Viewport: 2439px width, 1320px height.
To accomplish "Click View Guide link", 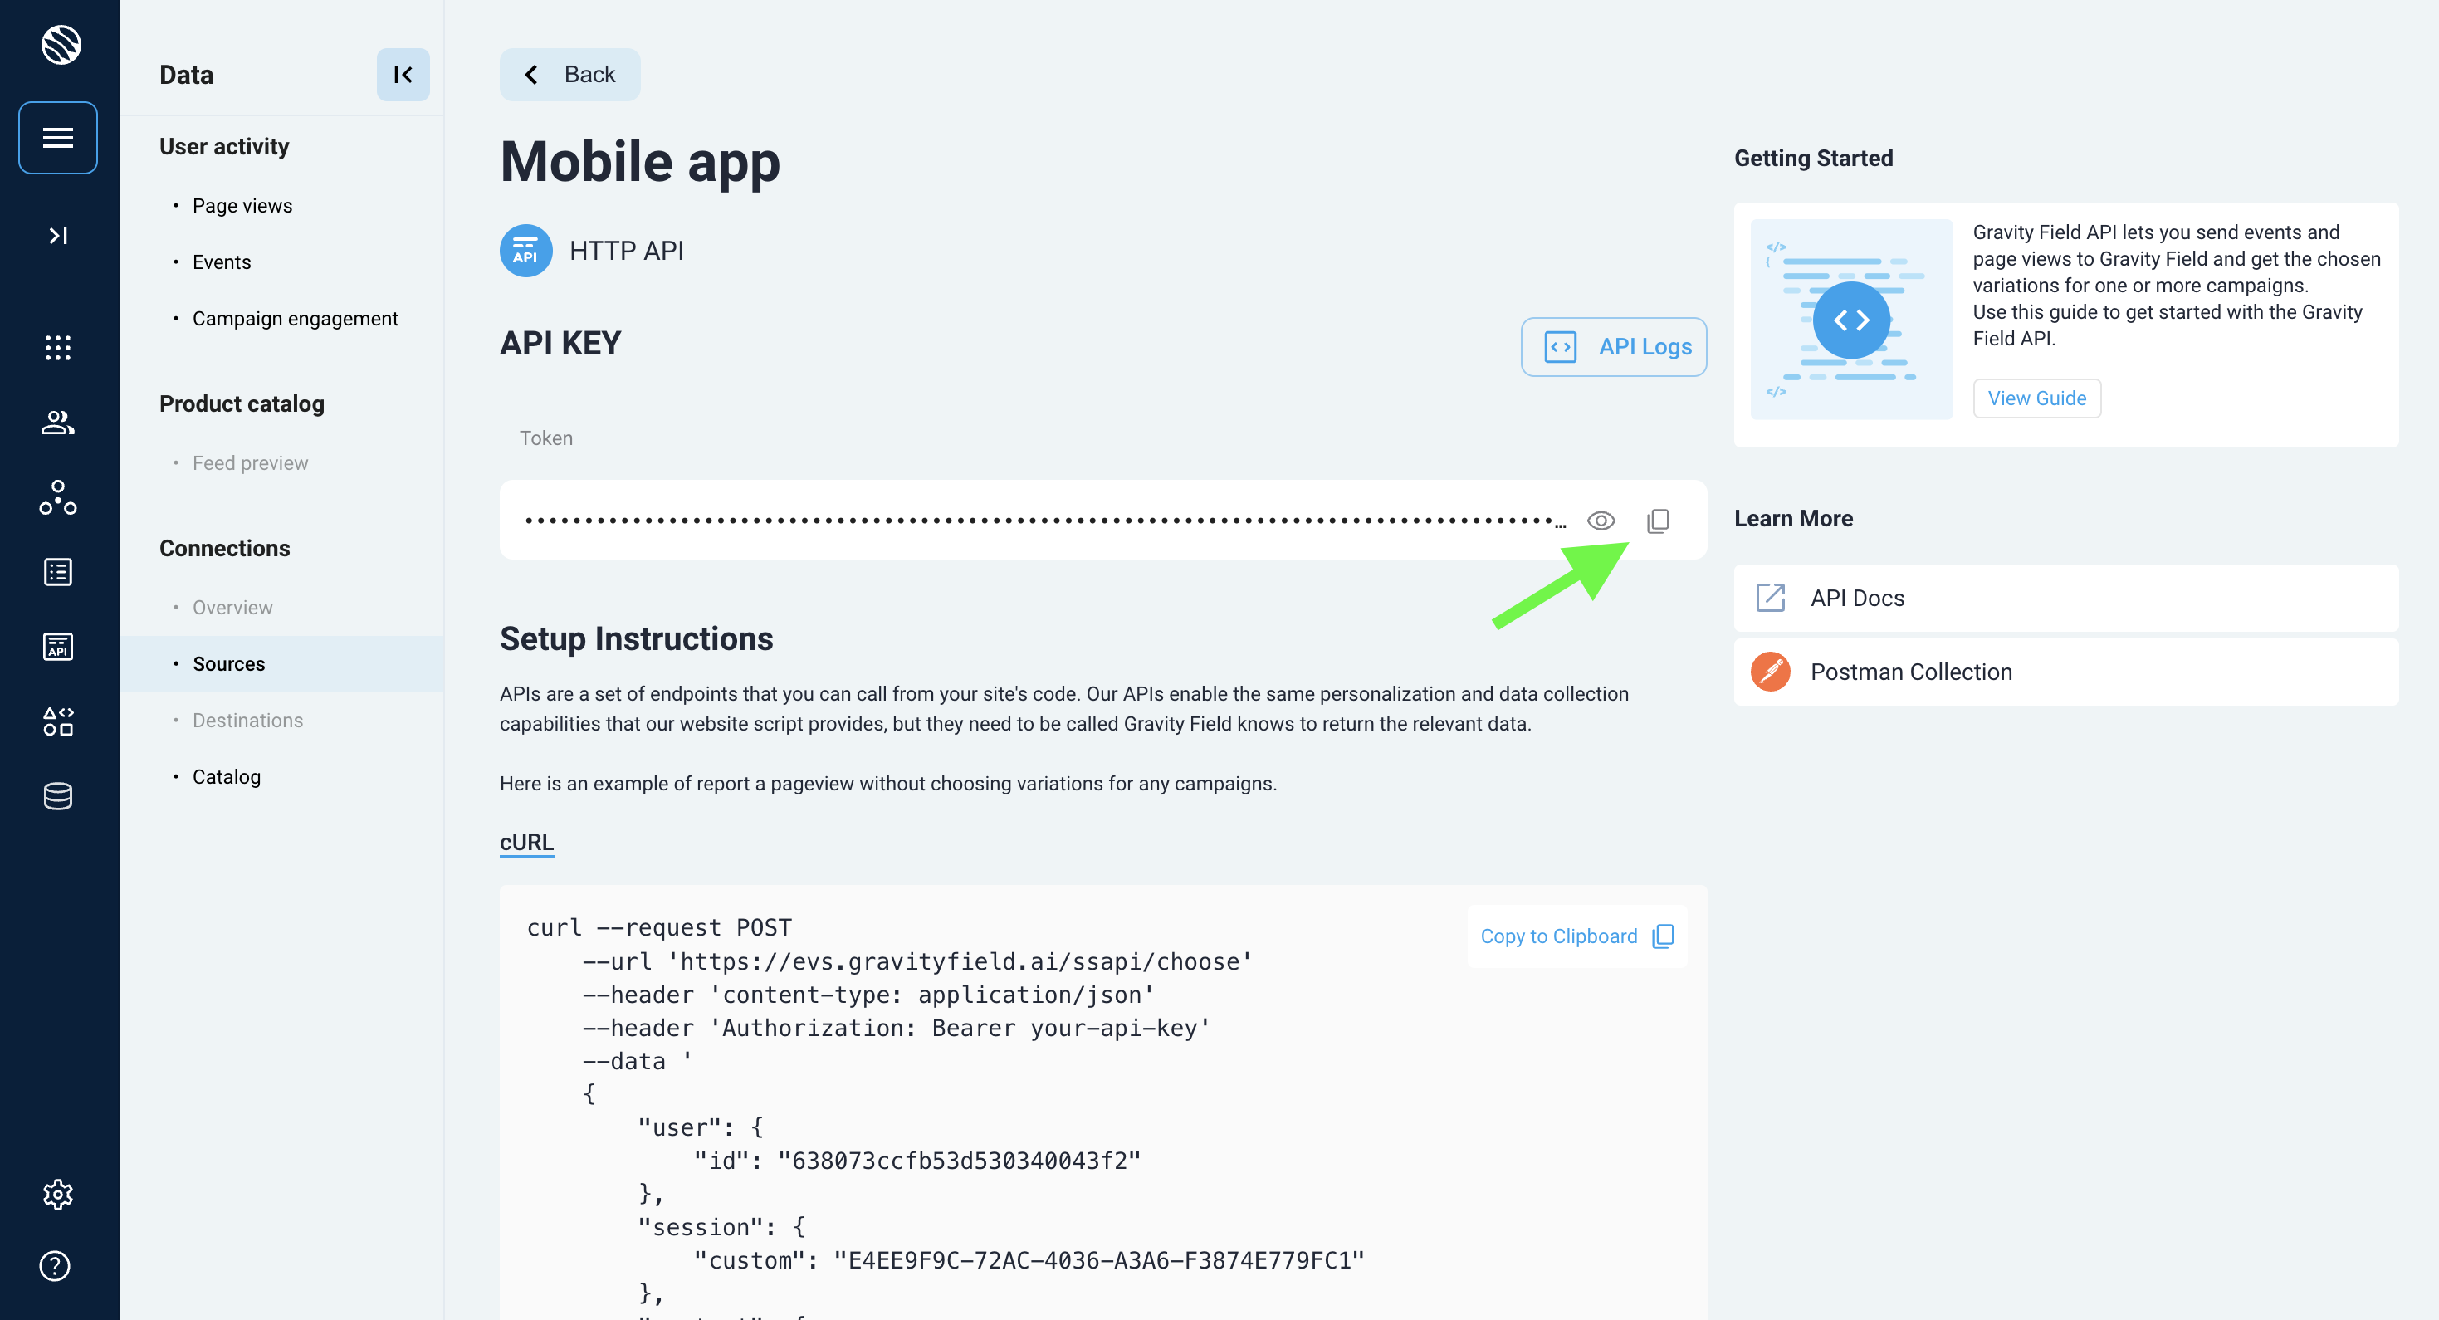I will pos(2036,398).
